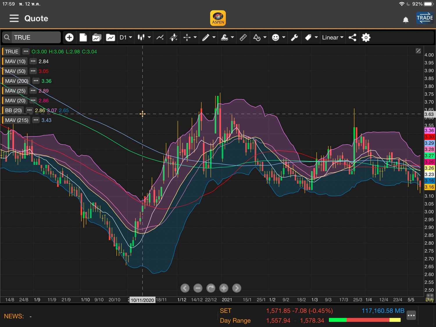Click the compare line chart icon
Image resolution: width=436 pixels, height=327 pixels.
click(x=160, y=37)
